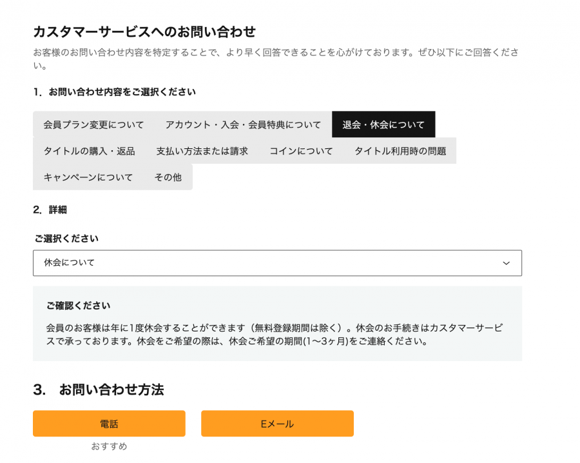Viewport: 580px width, 463px height.
Task: Open the 休会について details dropdown
Action: point(277,262)
